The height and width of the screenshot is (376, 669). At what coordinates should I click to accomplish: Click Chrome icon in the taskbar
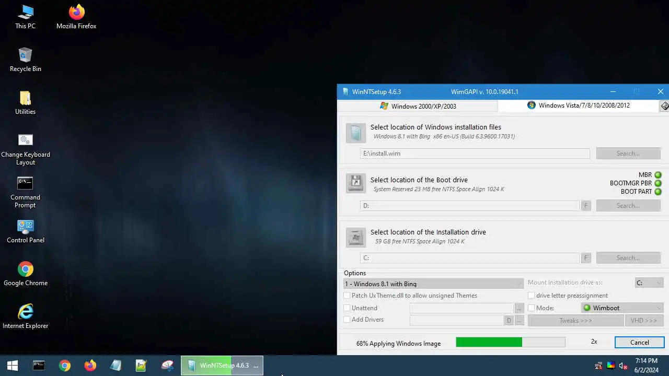65,366
